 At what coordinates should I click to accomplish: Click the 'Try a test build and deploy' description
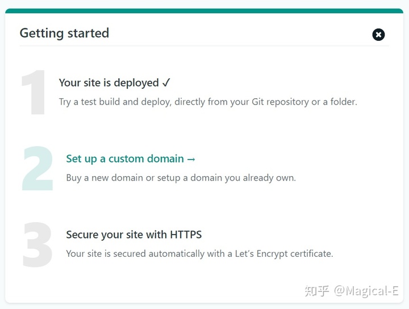(x=208, y=102)
